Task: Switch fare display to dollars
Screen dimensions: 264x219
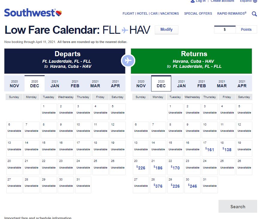Action: click(x=224, y=30)
